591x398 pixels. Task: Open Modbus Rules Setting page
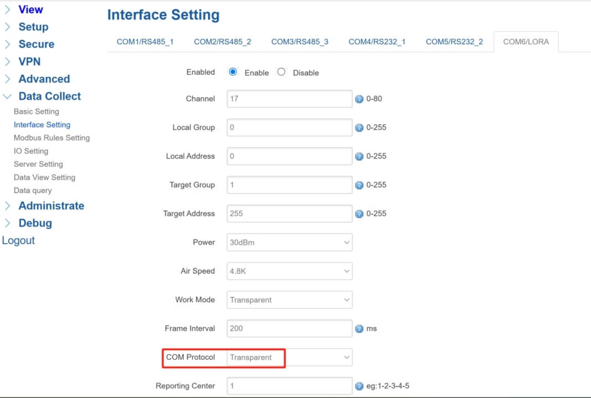tap(51, 138)
